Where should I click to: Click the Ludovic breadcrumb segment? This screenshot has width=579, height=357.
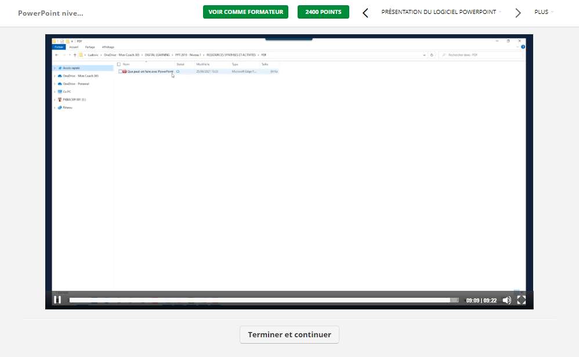coord(93,55)
